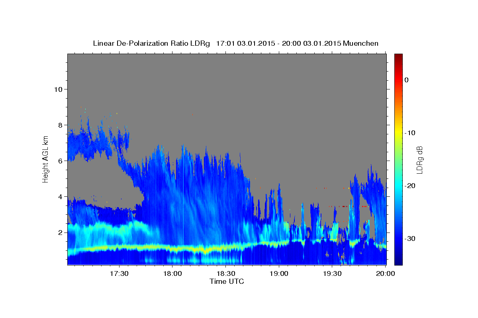The image size is (478, 318).
Task: Click the colorbar label '0'
Action: tap(406, 80)
